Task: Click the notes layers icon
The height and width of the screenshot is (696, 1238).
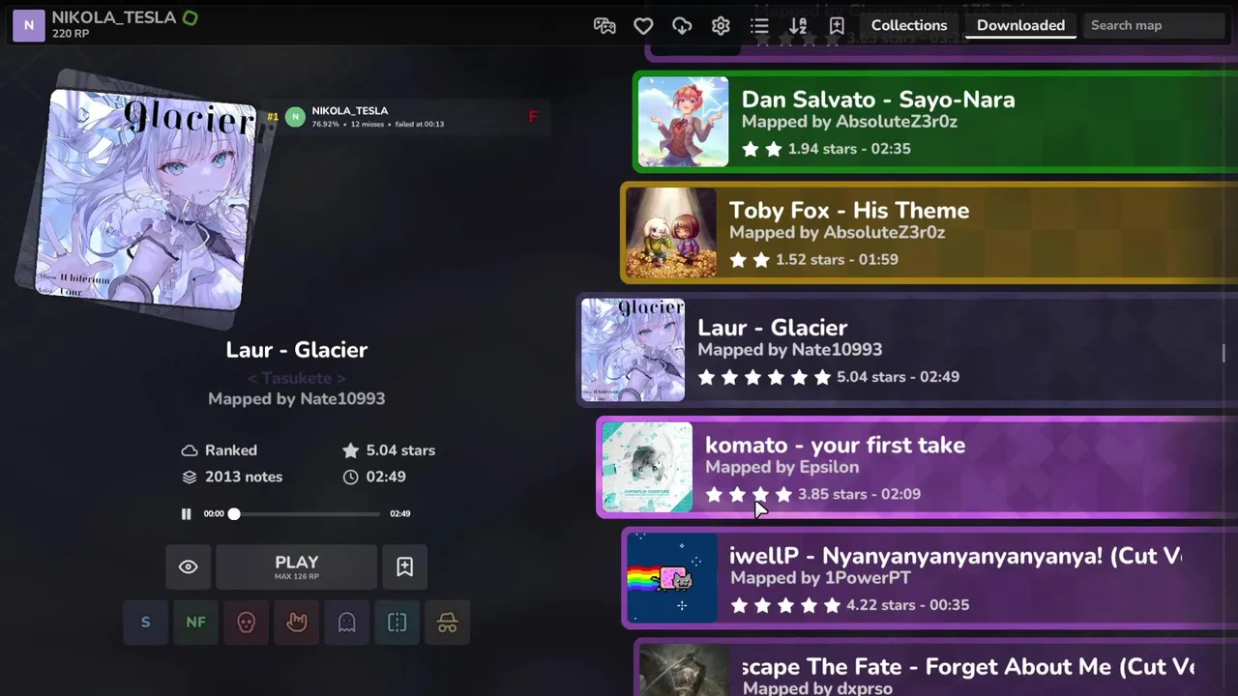Action: coord(190,477)
